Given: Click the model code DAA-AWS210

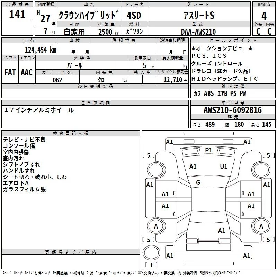Looking at the screenshot, I should click(198, 32).
